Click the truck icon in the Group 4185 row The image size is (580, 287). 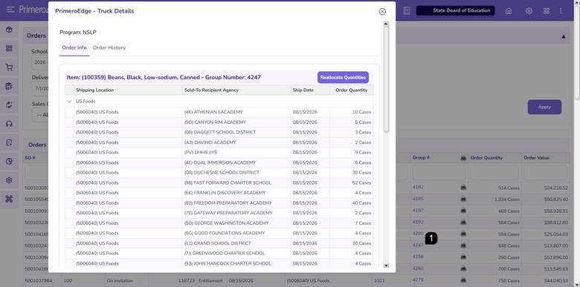tap(463, 199)
